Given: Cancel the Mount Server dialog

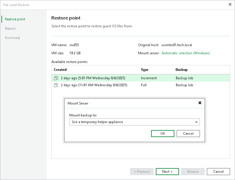Looking at the screenshot, I should click(188, 134).
